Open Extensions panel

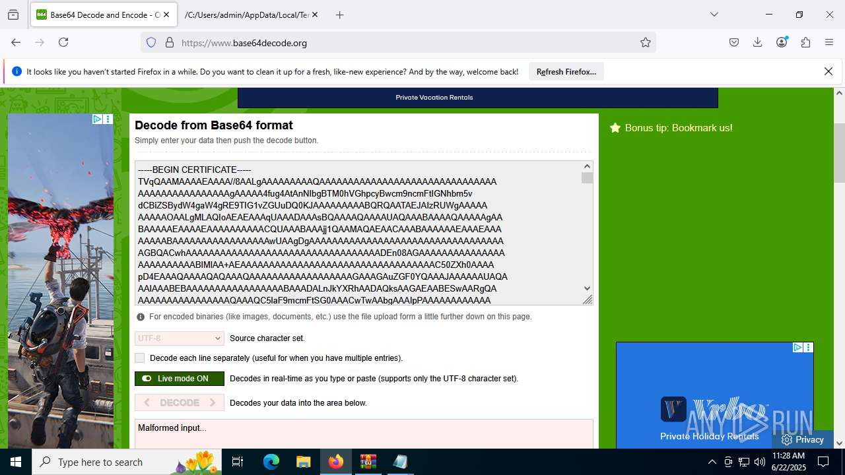tap(805, 42)
